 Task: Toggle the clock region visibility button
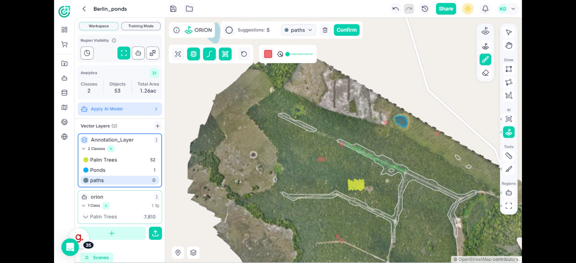pyautogui.click(x=87, y=53)
